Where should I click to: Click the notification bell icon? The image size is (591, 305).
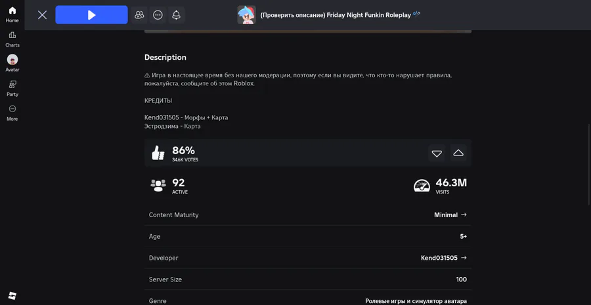click(x=176, y=14)
